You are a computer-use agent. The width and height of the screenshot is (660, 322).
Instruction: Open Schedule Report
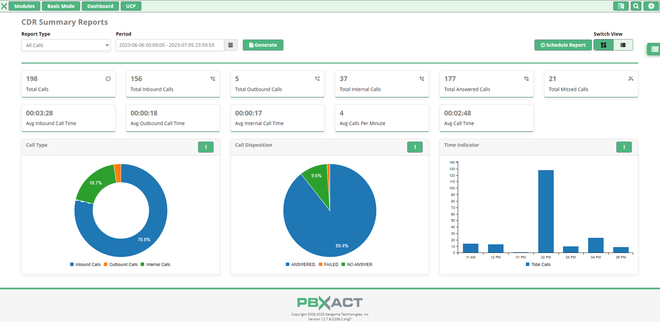click(563, 45)
